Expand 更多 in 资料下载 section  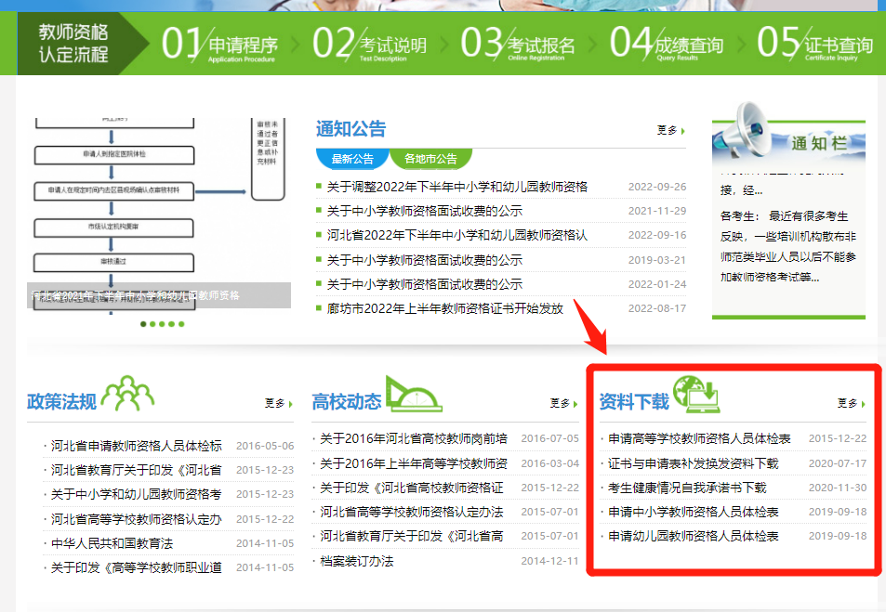click(x=851, y=403)
